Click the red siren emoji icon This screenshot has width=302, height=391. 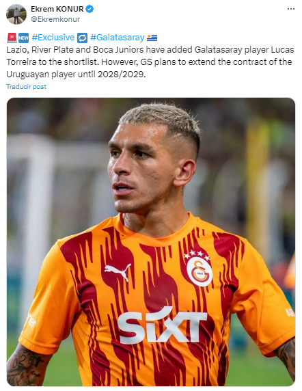pos(12,38)
